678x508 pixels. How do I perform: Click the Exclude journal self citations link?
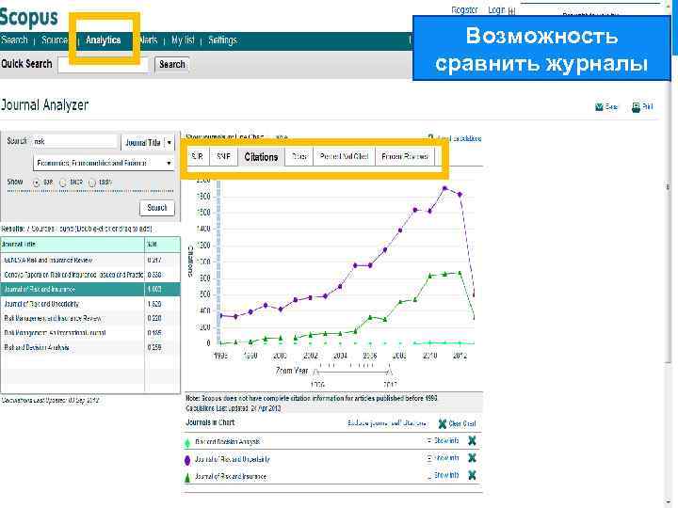click(387, 423)
